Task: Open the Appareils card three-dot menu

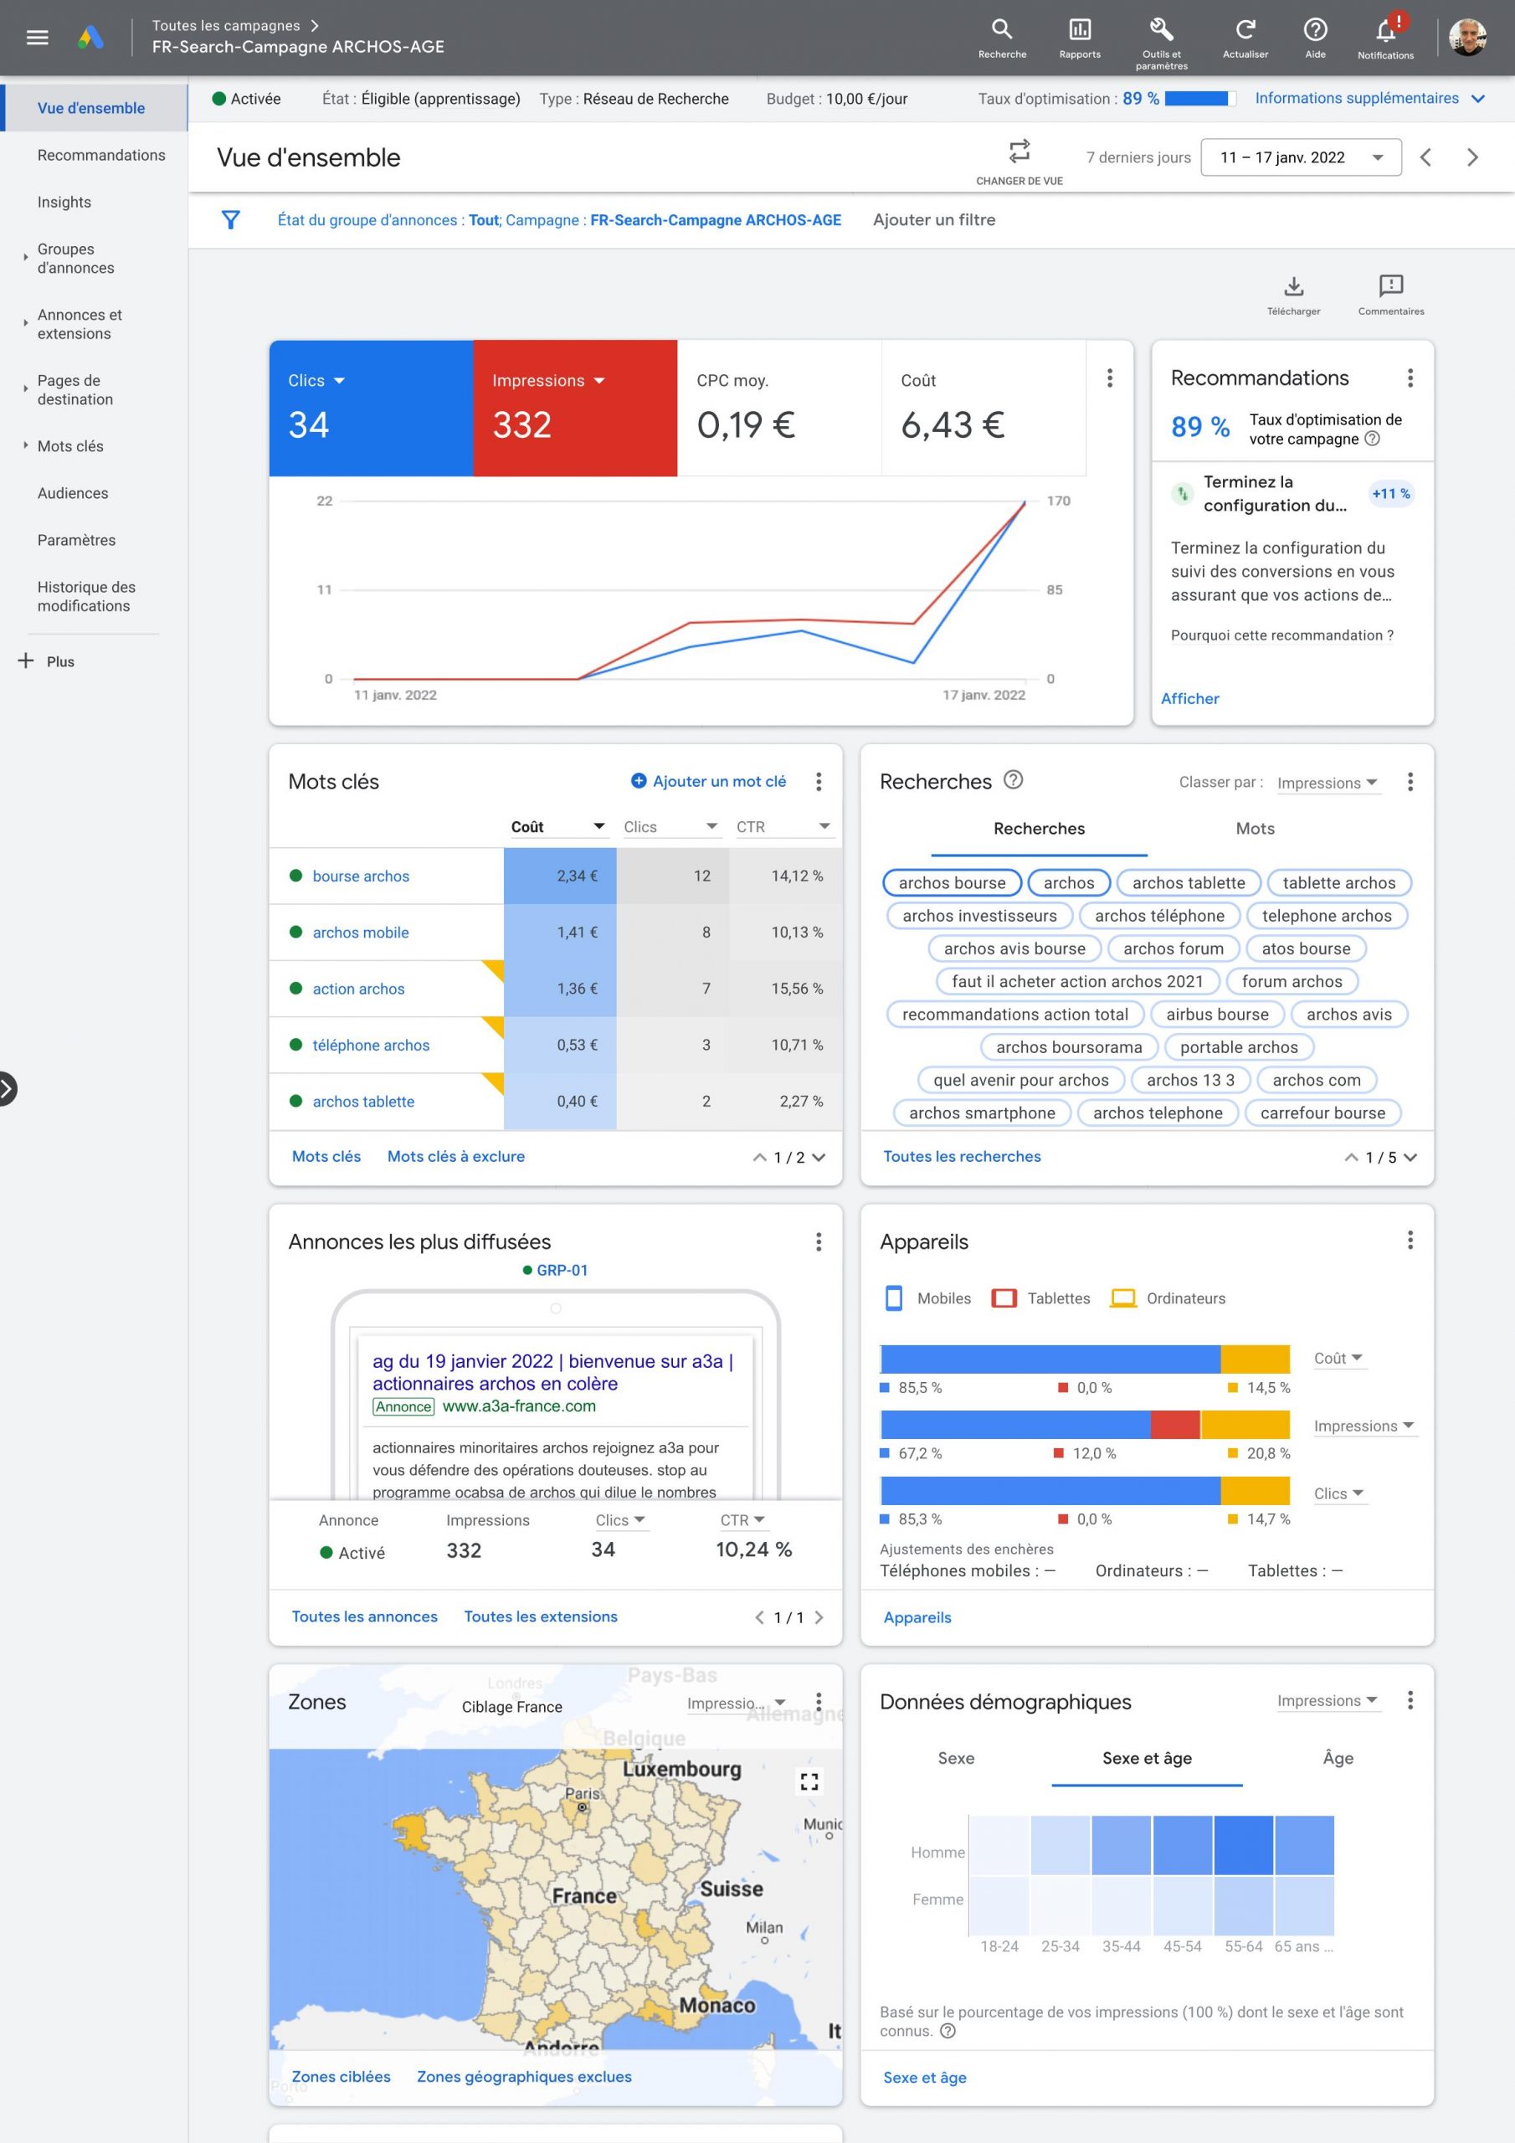Action: [x=1410, y=1240]
